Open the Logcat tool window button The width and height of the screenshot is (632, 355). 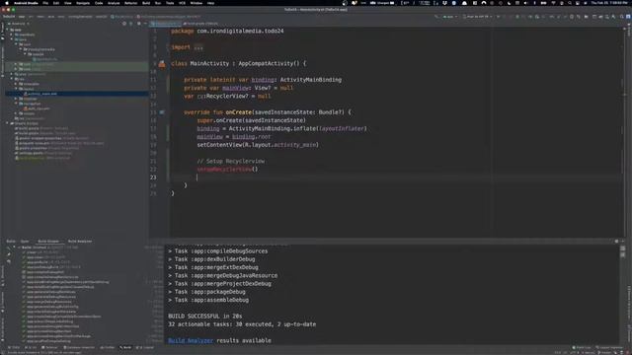146,347
